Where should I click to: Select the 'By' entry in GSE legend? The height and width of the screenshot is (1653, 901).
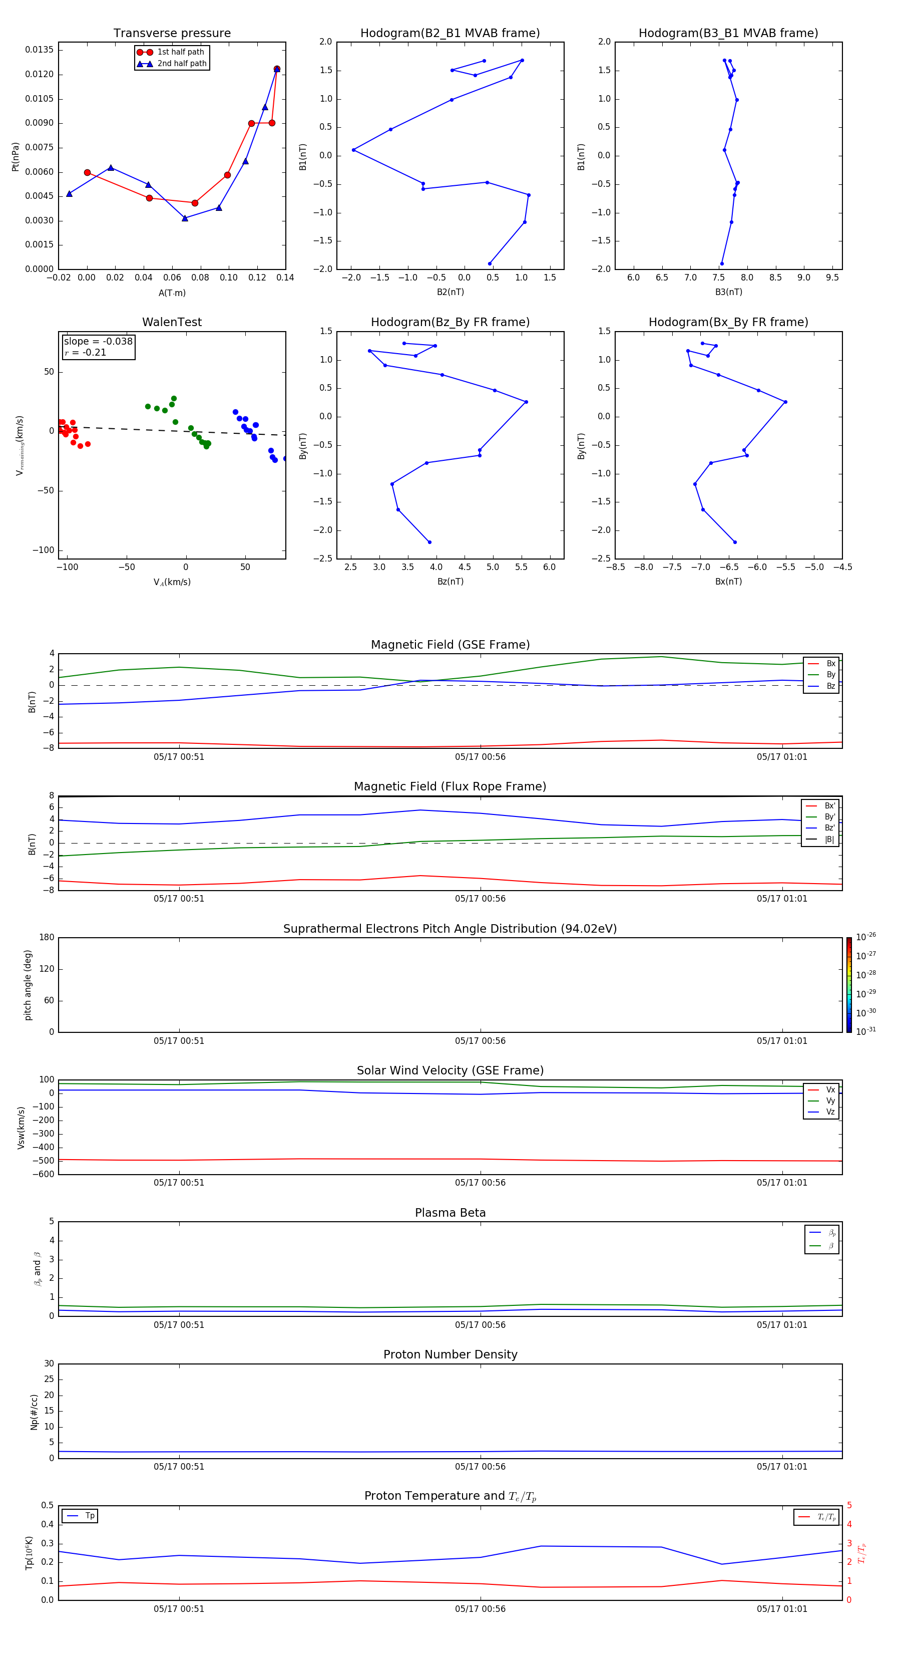(821, 675)
